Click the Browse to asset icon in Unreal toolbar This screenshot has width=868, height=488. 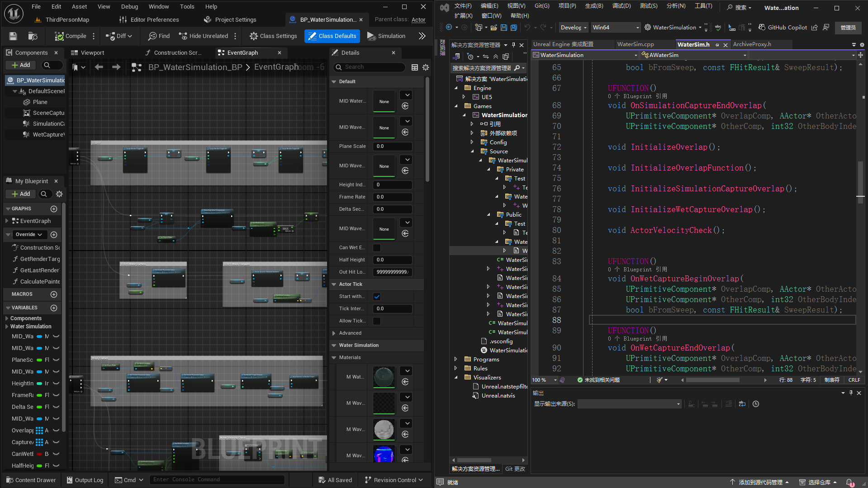33,36
